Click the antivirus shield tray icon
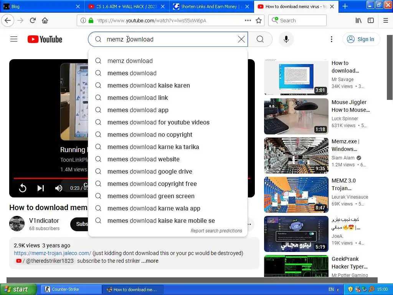The width and height of the screenshot is (393, 295). pyautogui.click(x=350, y=290)
